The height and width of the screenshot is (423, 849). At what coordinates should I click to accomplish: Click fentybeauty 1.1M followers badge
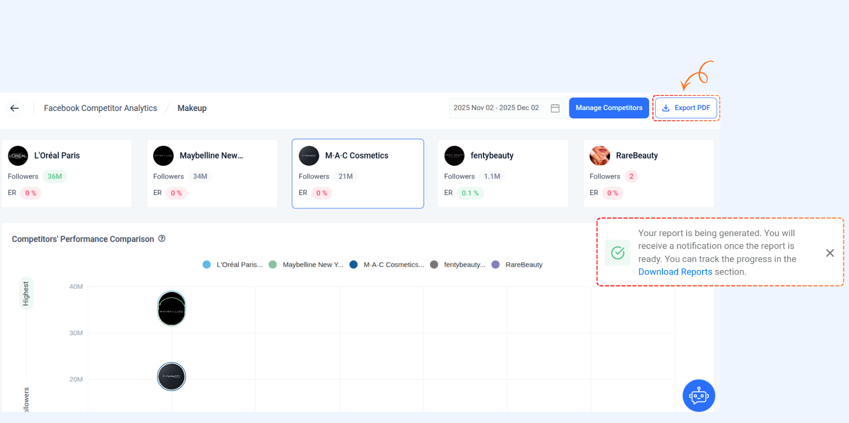(x=492, y=176)
